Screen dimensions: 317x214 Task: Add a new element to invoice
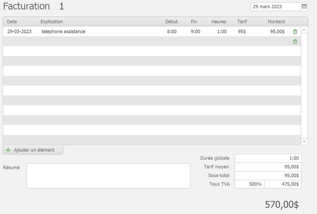33,150
